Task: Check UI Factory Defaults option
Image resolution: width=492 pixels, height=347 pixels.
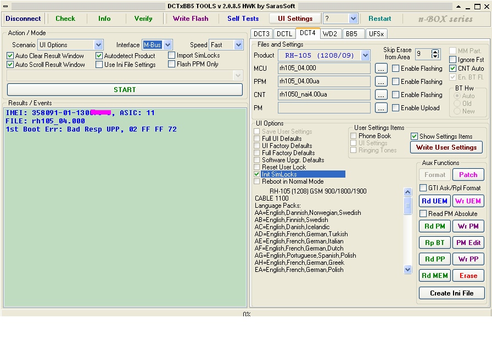Action: tap(257, 146)
